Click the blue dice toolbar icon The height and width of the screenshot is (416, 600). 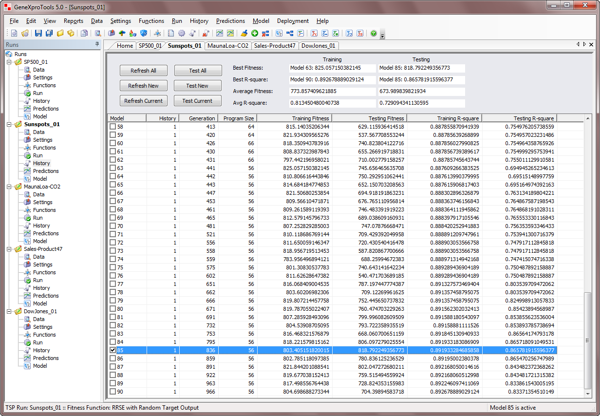click(144, 34)
